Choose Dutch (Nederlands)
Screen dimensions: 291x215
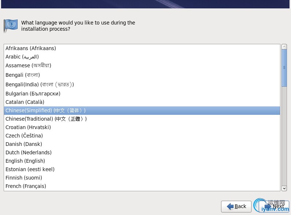[x=142, y=152]
